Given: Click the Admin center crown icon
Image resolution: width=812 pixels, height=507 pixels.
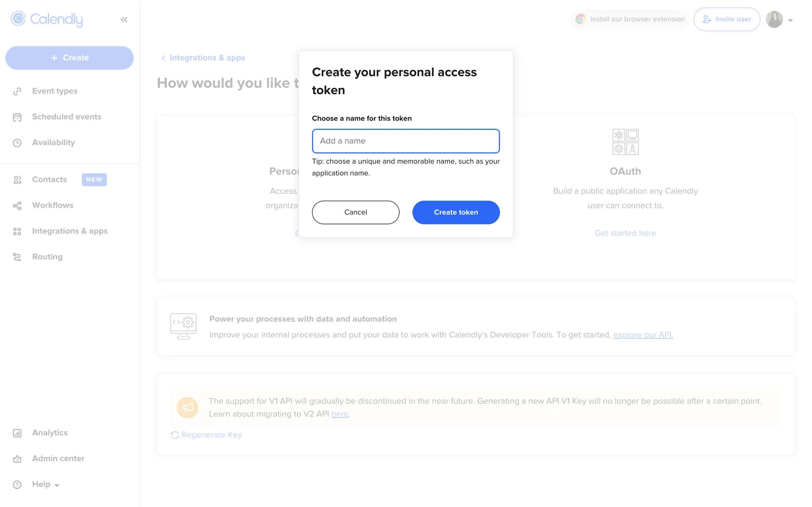Looking at the screenshot, I should tap(17, 459).
